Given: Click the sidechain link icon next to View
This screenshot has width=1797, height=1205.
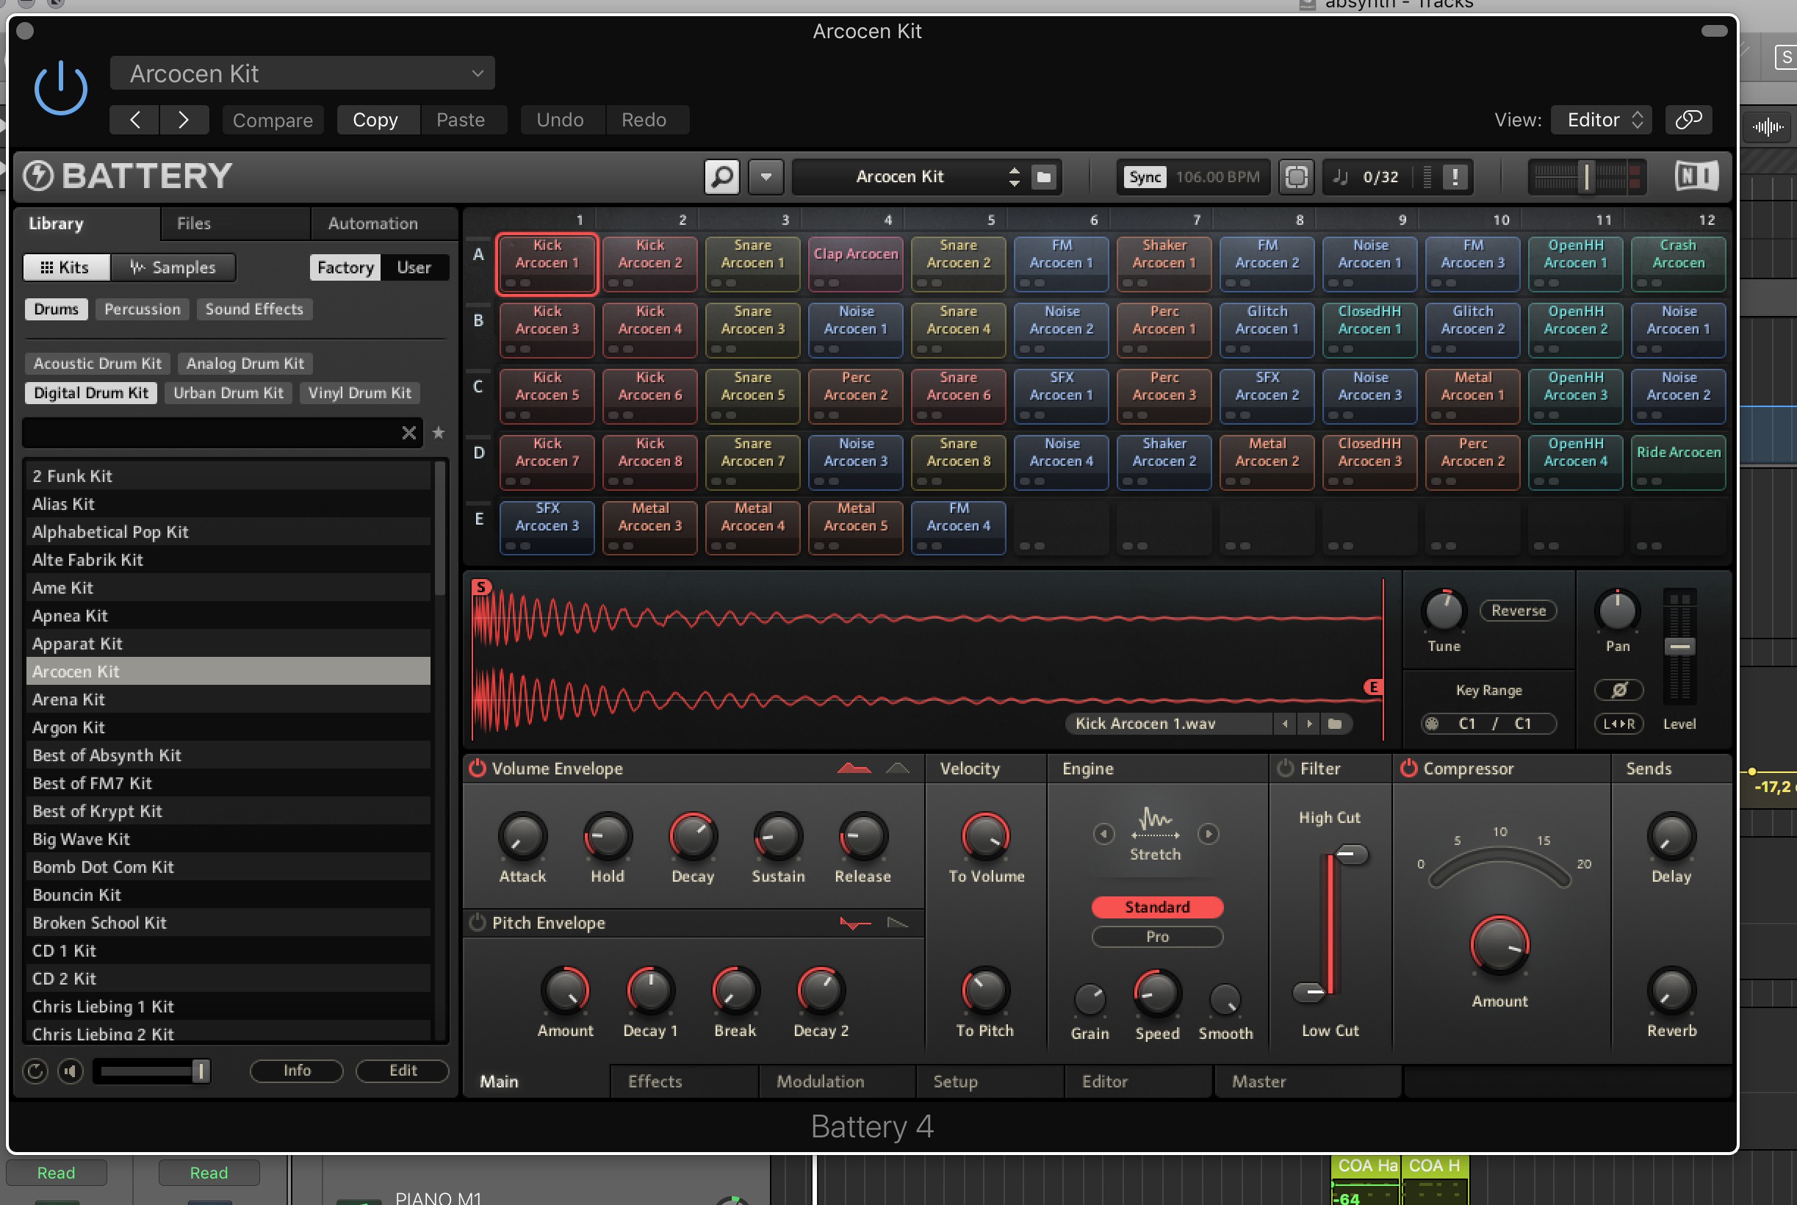Looking at the screenshot, I should pyautogui.click(x=1688, y=120).
